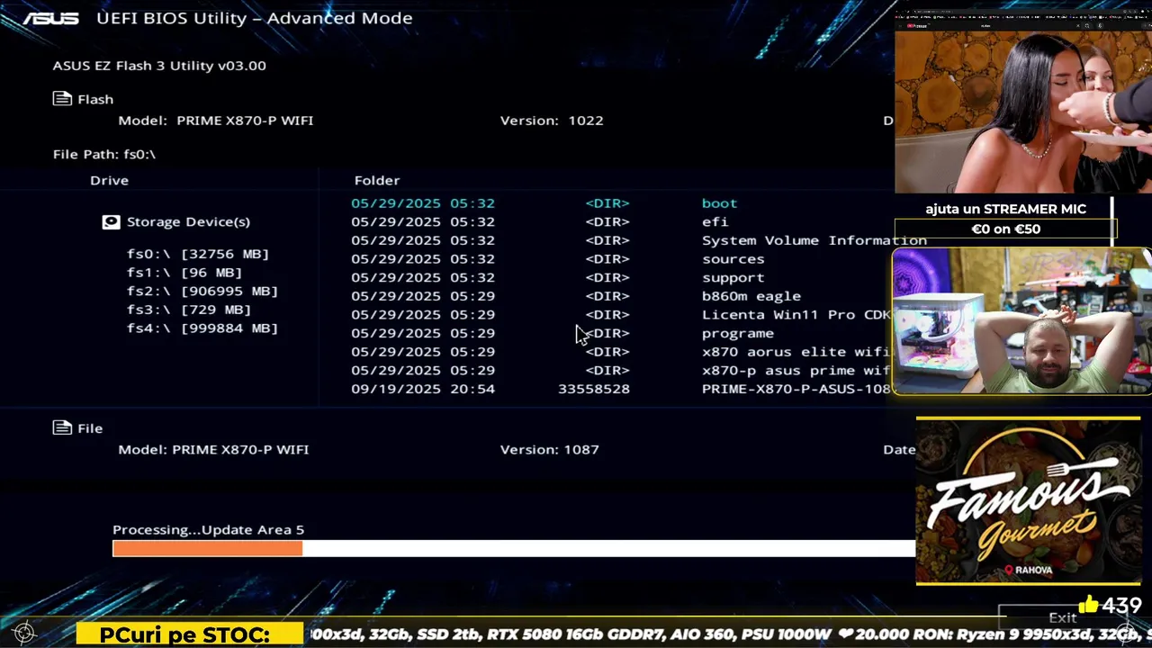The height and width of the screenshot is (648, 1152).
Task: Click the flash update progress bar
Action: 514,548
